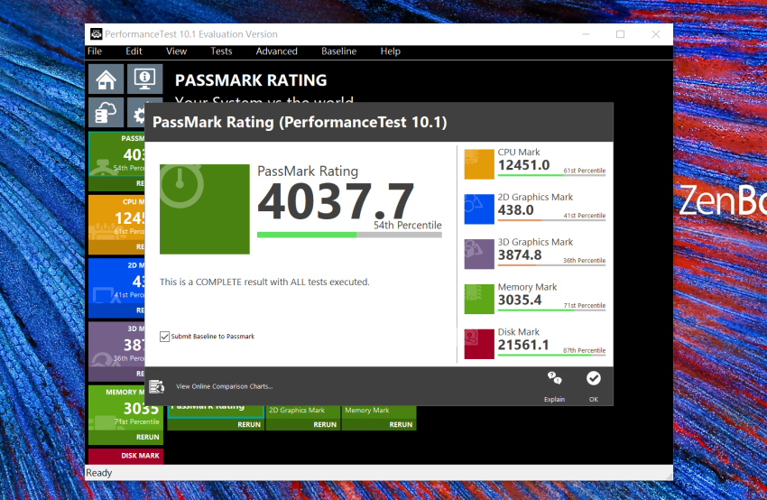
Task: Open the View menu
Action: pos(176,51)
